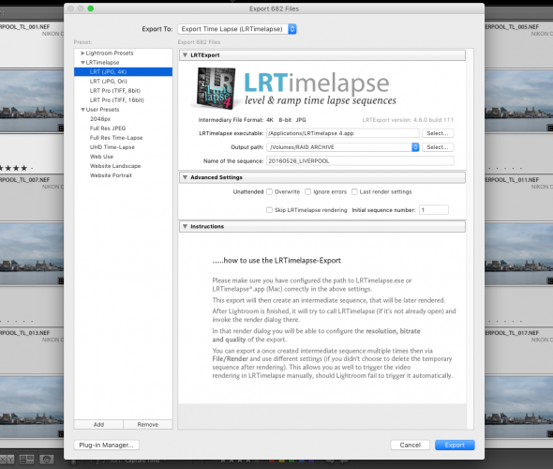The width and height of the screenshot is (553, 469).
Task: Click Select... next to LRTimelapse executable
Action: 438,133
